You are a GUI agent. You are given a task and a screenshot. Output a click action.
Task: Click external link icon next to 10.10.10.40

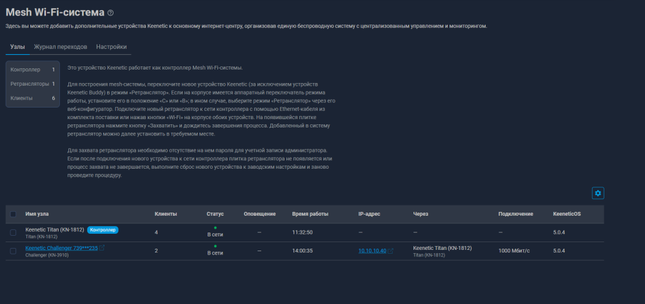click(391, 251)
